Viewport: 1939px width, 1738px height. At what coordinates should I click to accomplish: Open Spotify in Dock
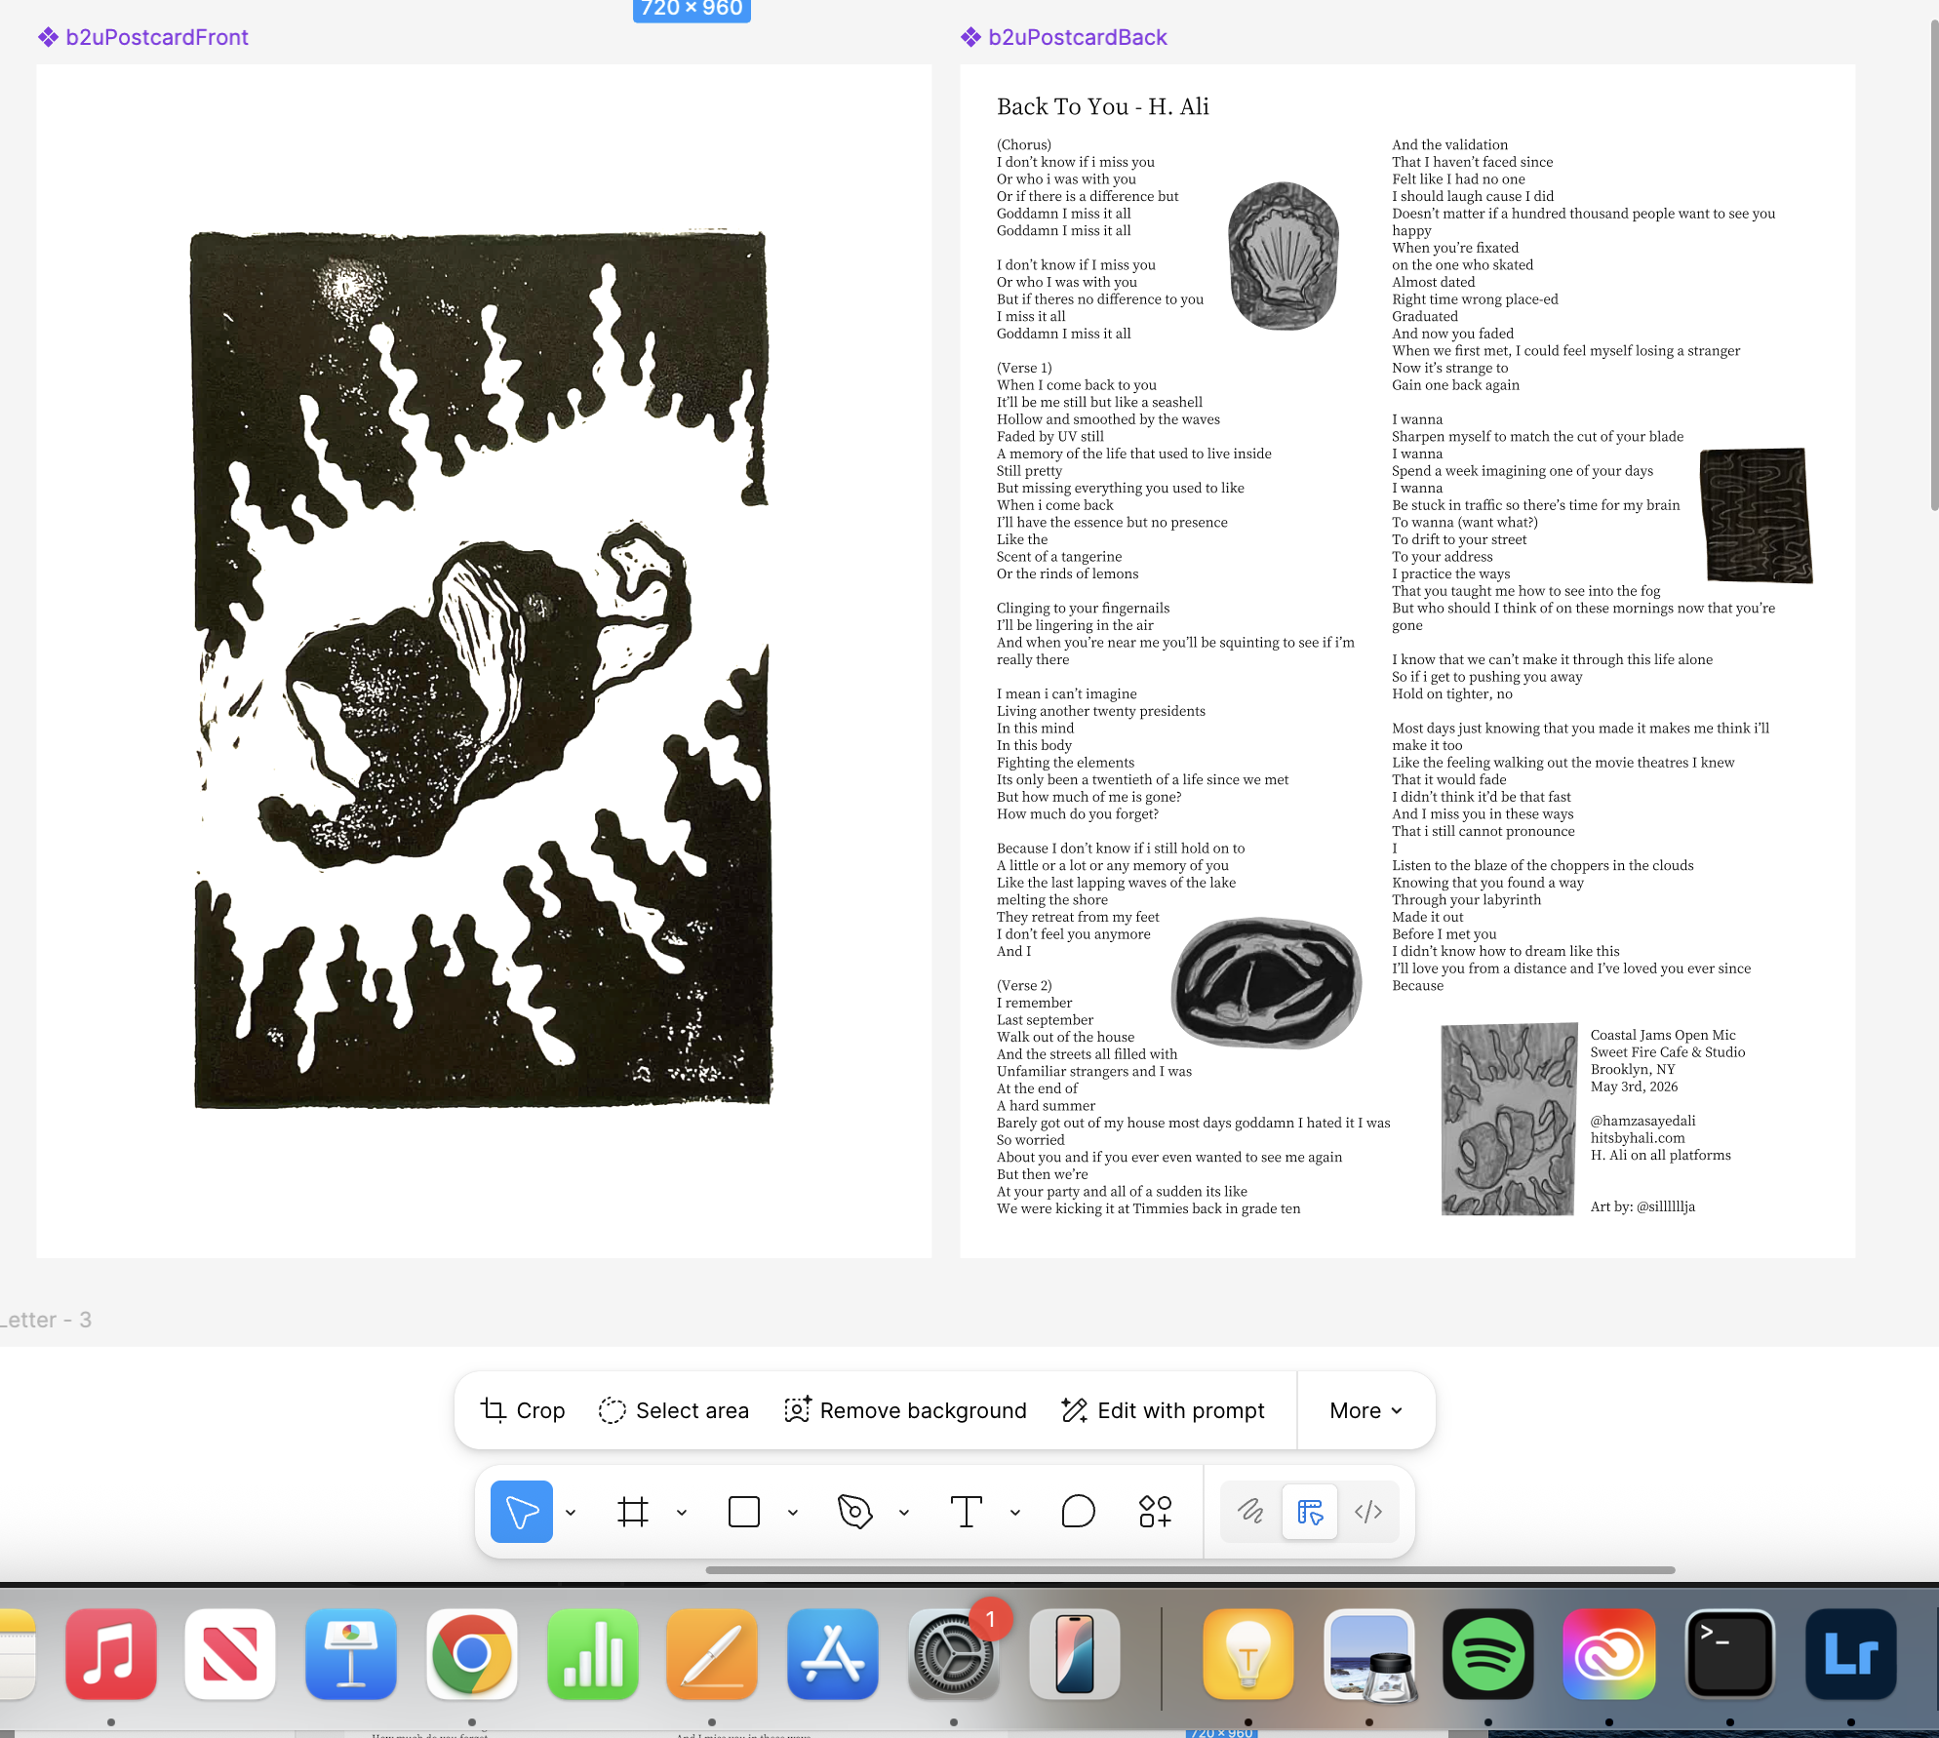[1488, 1654]
